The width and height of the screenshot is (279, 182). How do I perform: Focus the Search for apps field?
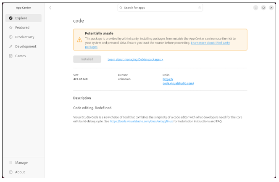pyautogui.click(x=160, y=8)
